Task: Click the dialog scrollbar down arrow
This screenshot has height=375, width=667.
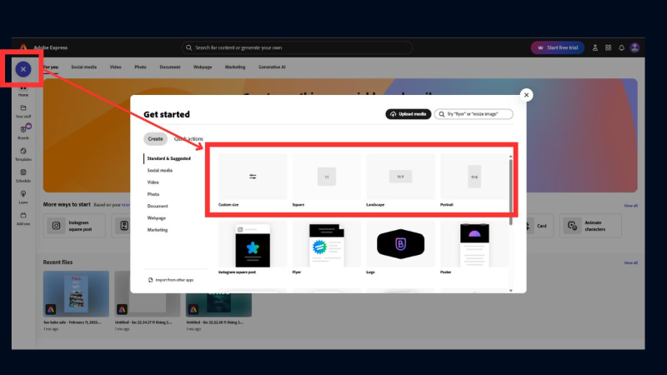Action: [510, 290]
